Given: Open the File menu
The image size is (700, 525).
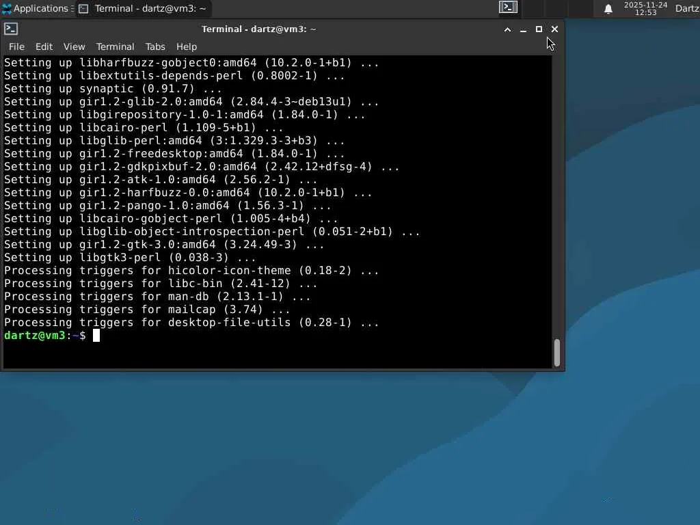Looking at the screenshot, I should (16, 46).
